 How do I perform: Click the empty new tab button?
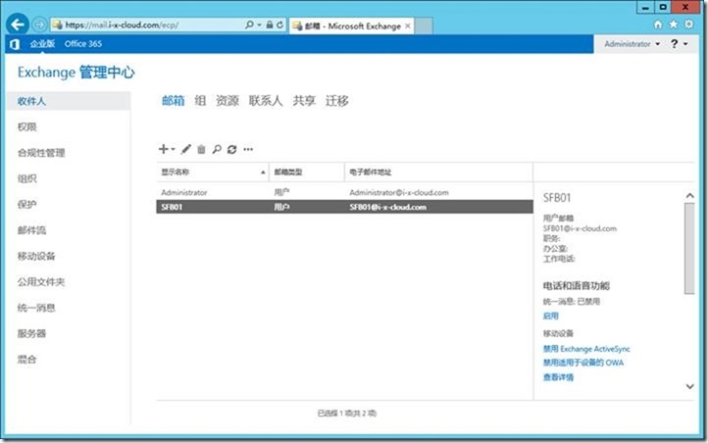point(424,25)
